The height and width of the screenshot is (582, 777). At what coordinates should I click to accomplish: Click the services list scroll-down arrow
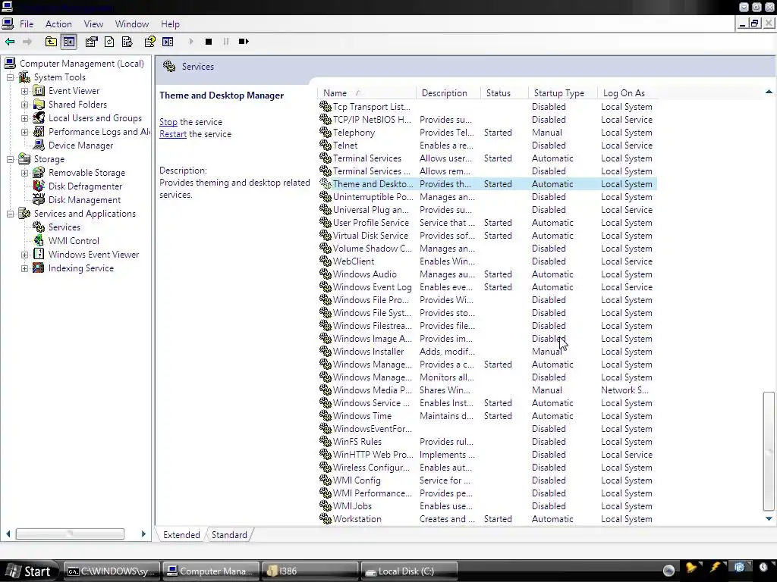tap(769, 518)
